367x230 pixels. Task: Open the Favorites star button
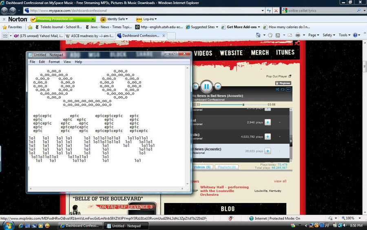12,27
